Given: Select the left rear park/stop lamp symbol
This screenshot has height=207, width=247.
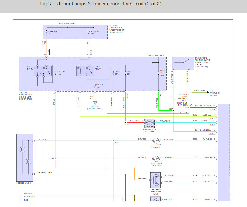Looking at the screenshot, I should [x=156, y=180].
